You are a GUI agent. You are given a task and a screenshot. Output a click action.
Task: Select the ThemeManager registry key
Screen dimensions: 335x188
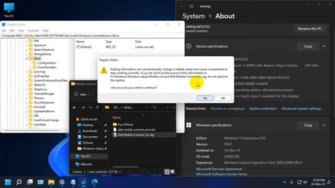click(44, 94)
